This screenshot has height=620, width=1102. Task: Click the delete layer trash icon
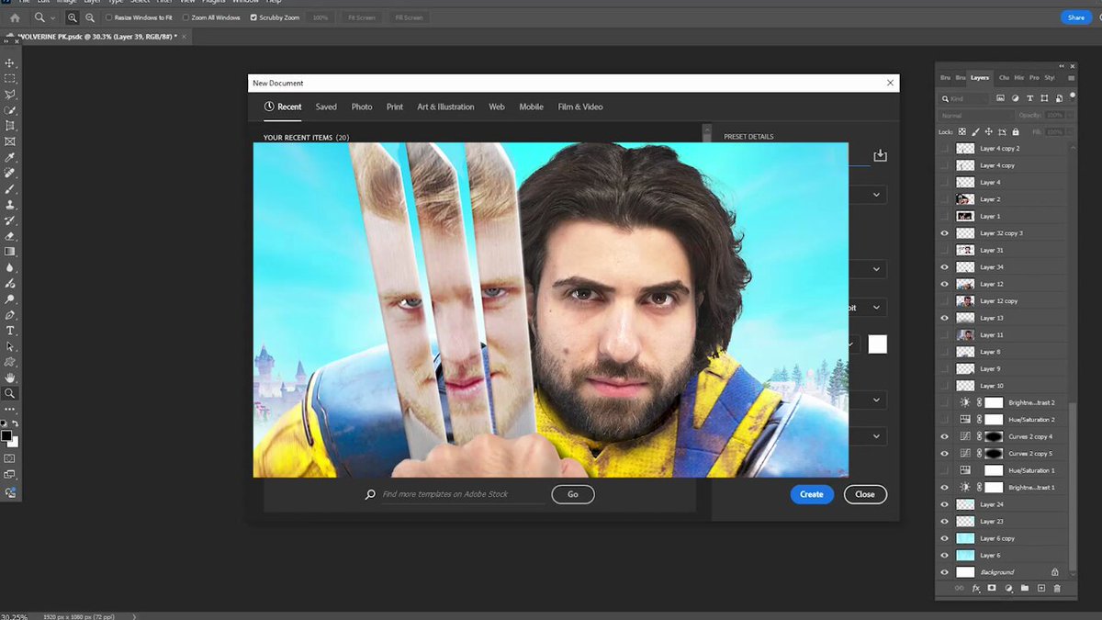click(1057, 588)
